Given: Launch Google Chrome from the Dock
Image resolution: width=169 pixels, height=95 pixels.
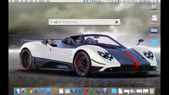Looking at the screenshot, I should 30,91.
